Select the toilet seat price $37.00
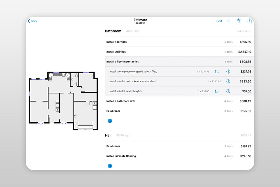 pyautogui.click(x=247, y=91)
